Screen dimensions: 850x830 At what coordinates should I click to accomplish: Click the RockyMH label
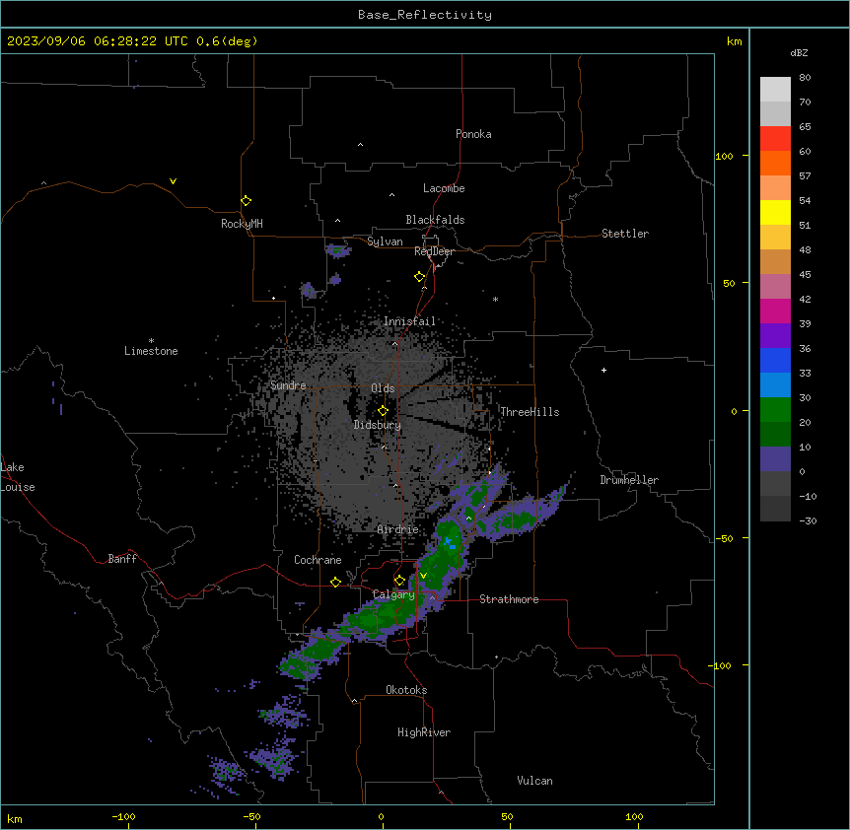pos(242,224)
